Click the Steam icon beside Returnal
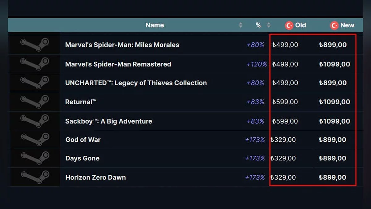The width and height of the screenshot is (371, 209). pyautogui.click(x=35, y=102)
